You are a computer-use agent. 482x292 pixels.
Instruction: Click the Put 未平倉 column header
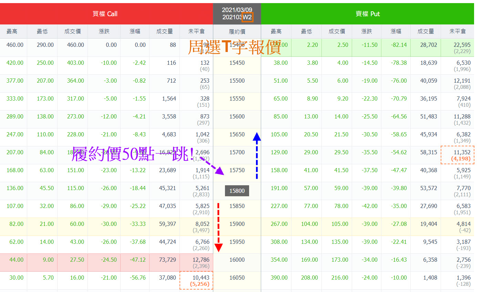pos(457,31)
